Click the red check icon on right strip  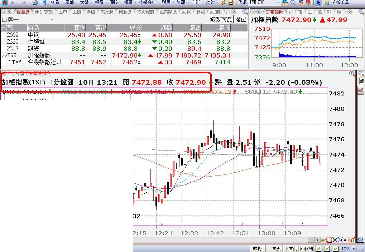click(x=361, y=90)
